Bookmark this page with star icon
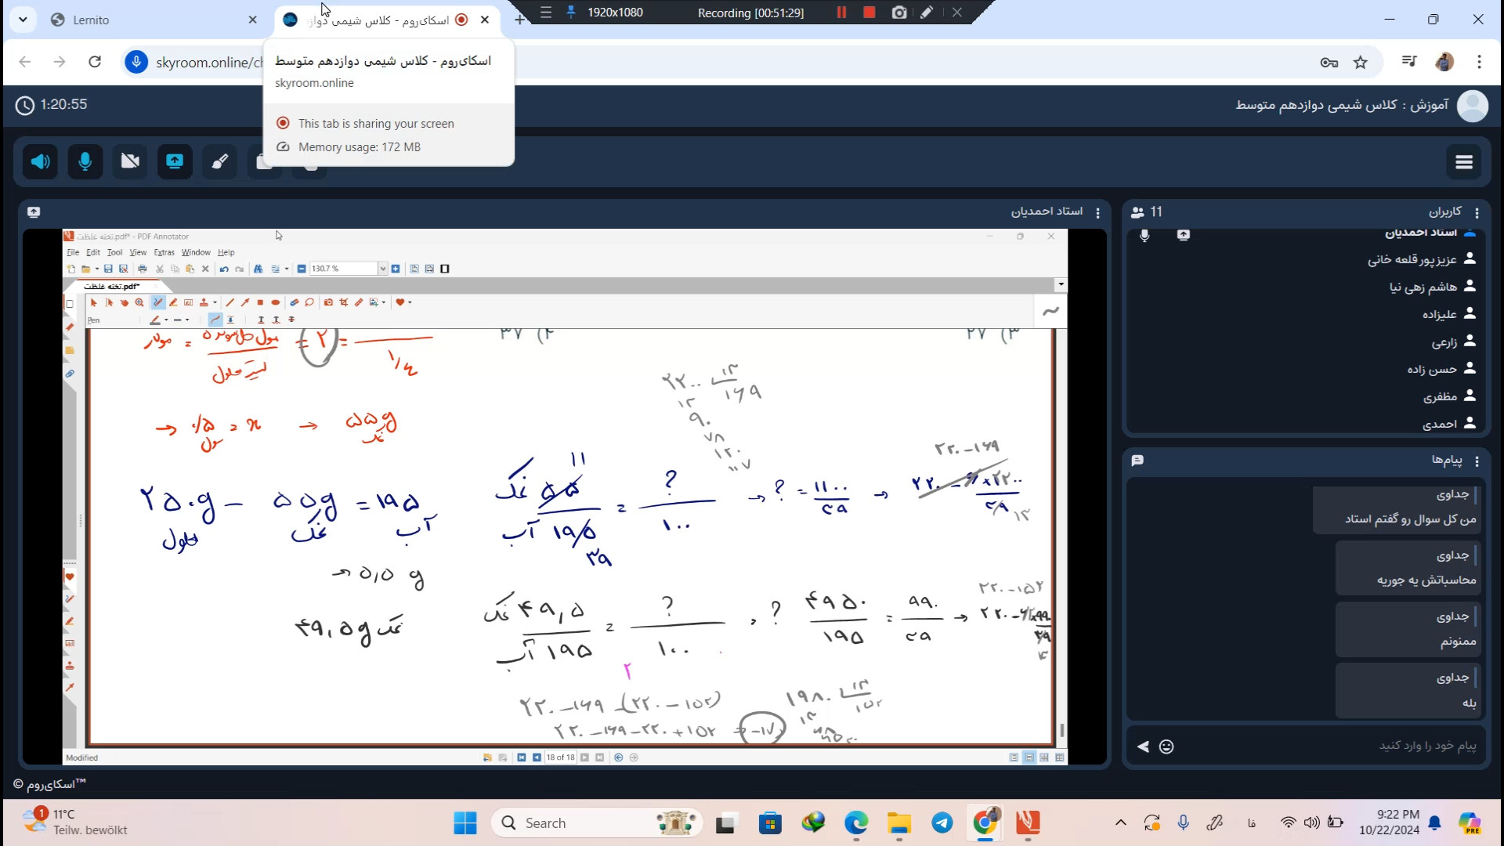This screenshot has height=846, width=1504. coord(1361,63)
